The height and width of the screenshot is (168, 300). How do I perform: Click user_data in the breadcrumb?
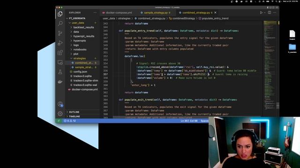(109, 19)
